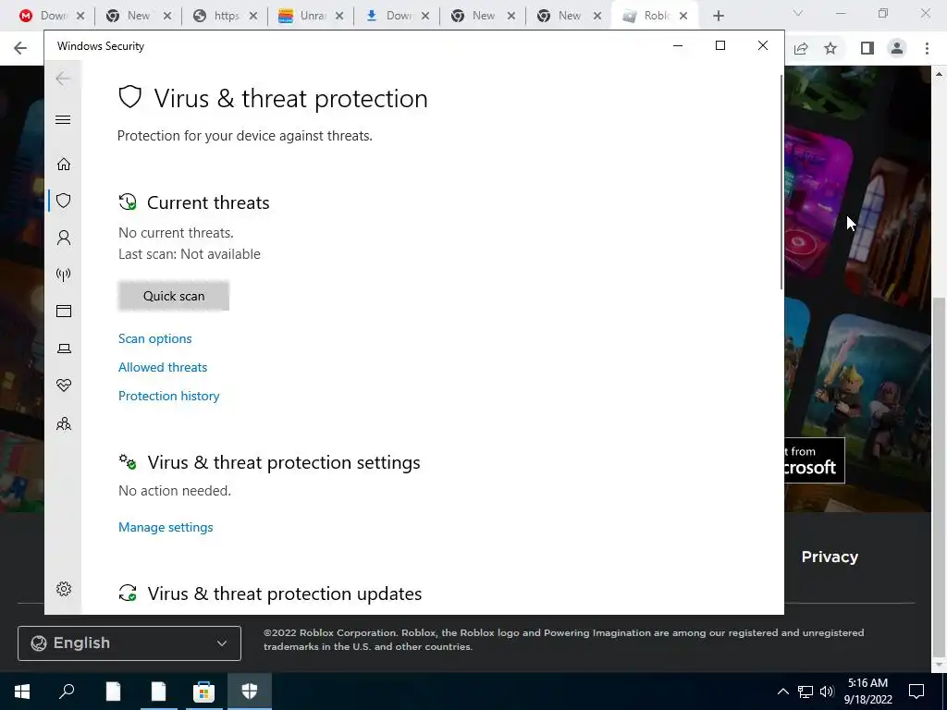Click the Manage settings link
The height and width of the screenshot is (710, 947).
166,527
